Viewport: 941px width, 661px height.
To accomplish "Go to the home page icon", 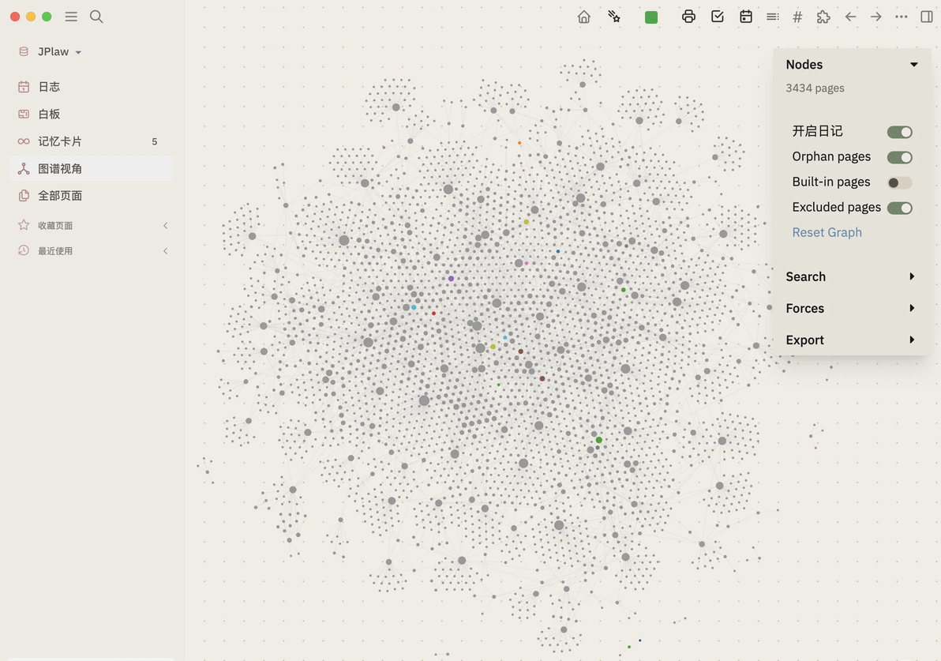I will coord(584,17).
